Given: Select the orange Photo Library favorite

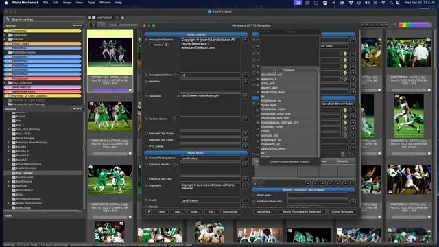Looking at the screenshot, I should pyautogui.click(x=43, y=44).
